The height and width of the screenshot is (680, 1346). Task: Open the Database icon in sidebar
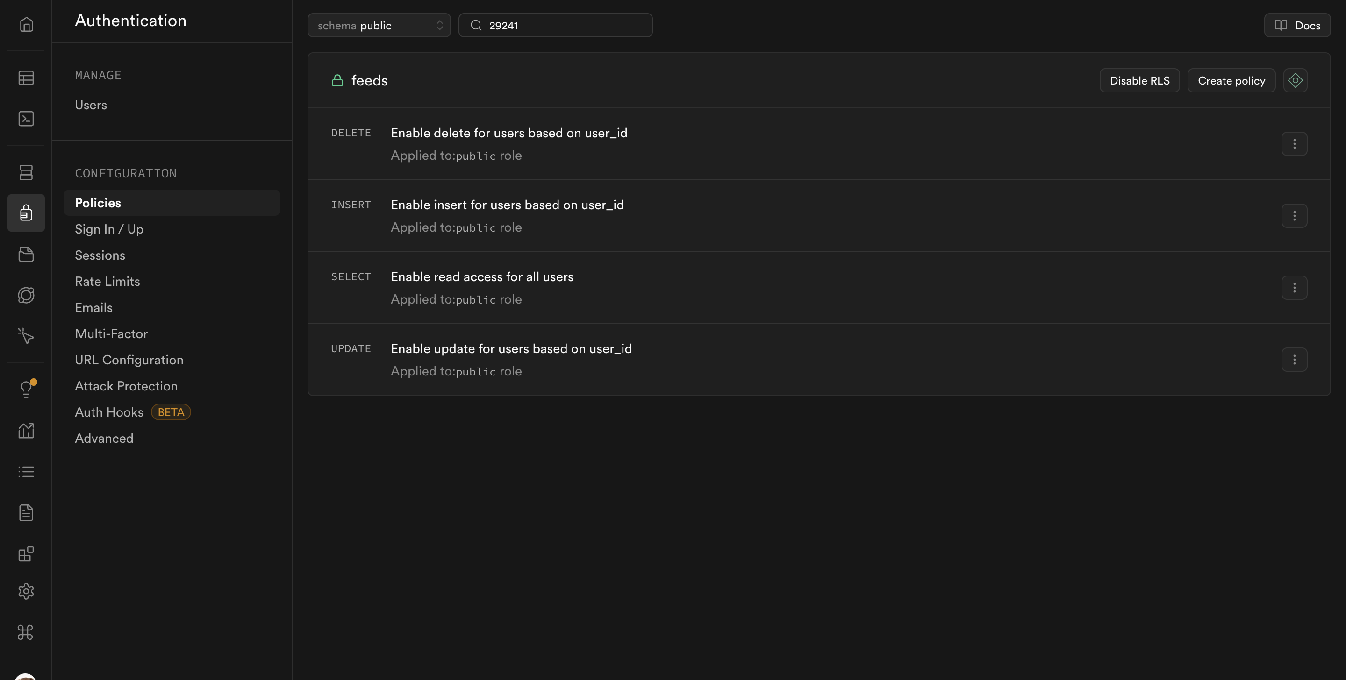click(26, 172)
